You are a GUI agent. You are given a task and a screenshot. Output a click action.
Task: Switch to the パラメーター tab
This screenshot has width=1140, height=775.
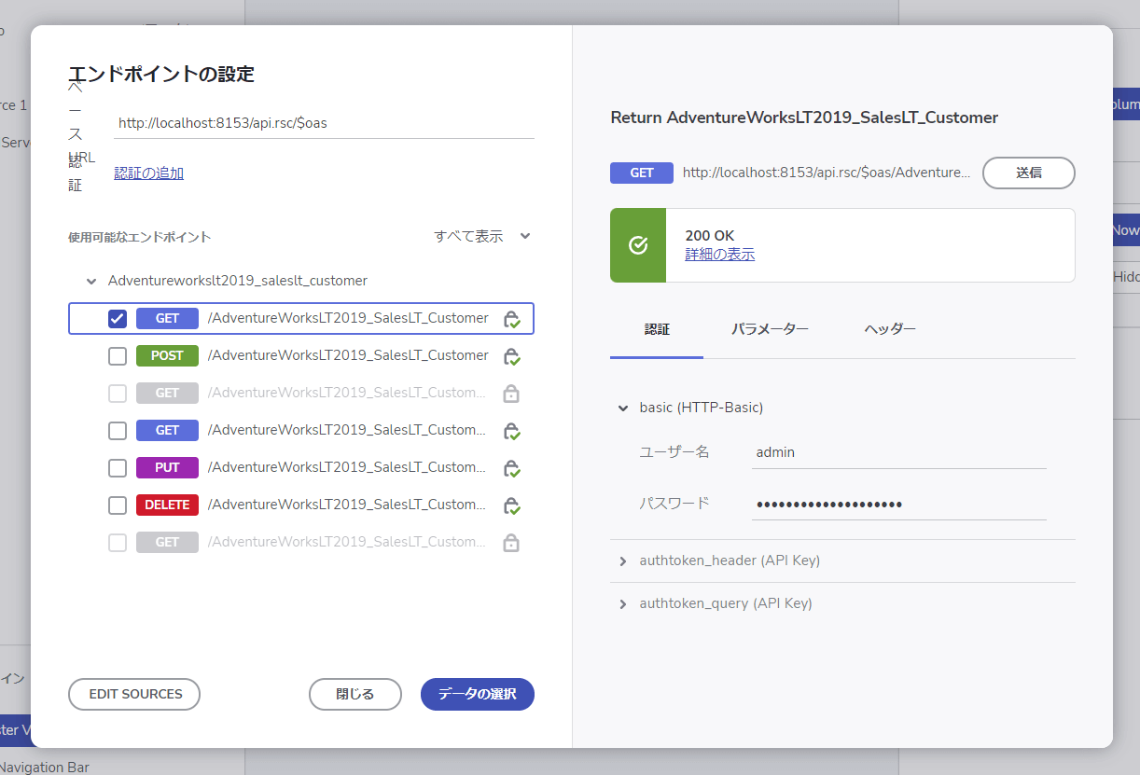(x=770, y=329)
